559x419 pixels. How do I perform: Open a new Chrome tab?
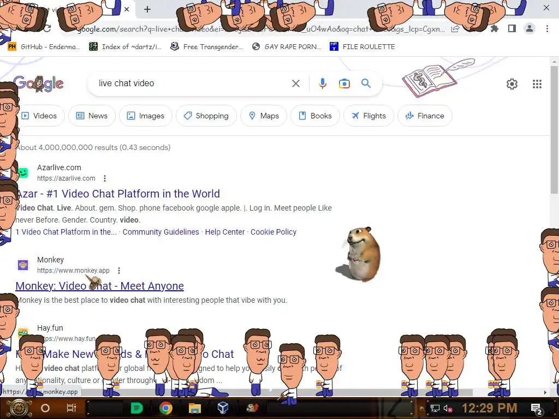coord(147,9)
